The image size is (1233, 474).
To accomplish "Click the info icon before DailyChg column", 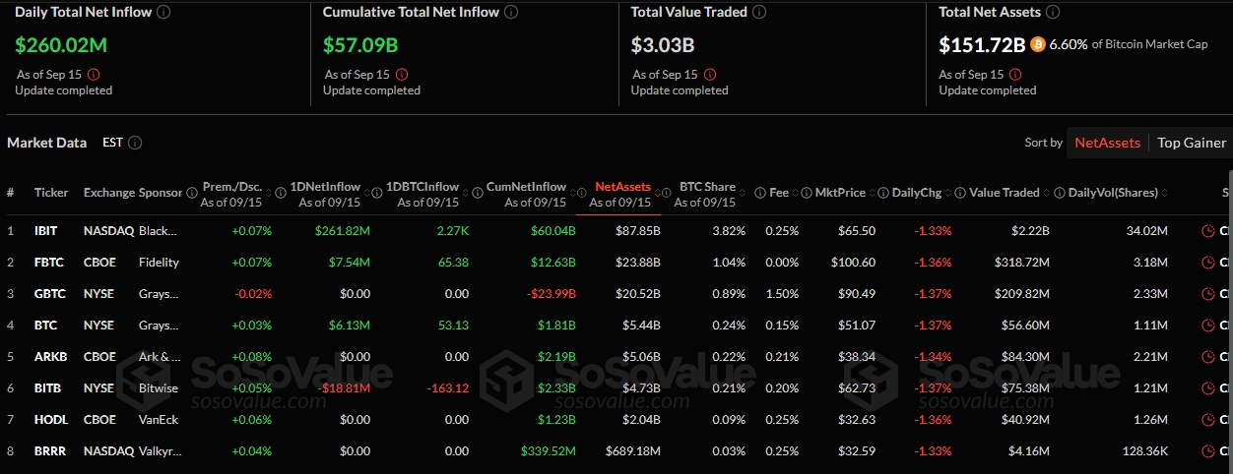I will tap(883, 193).
